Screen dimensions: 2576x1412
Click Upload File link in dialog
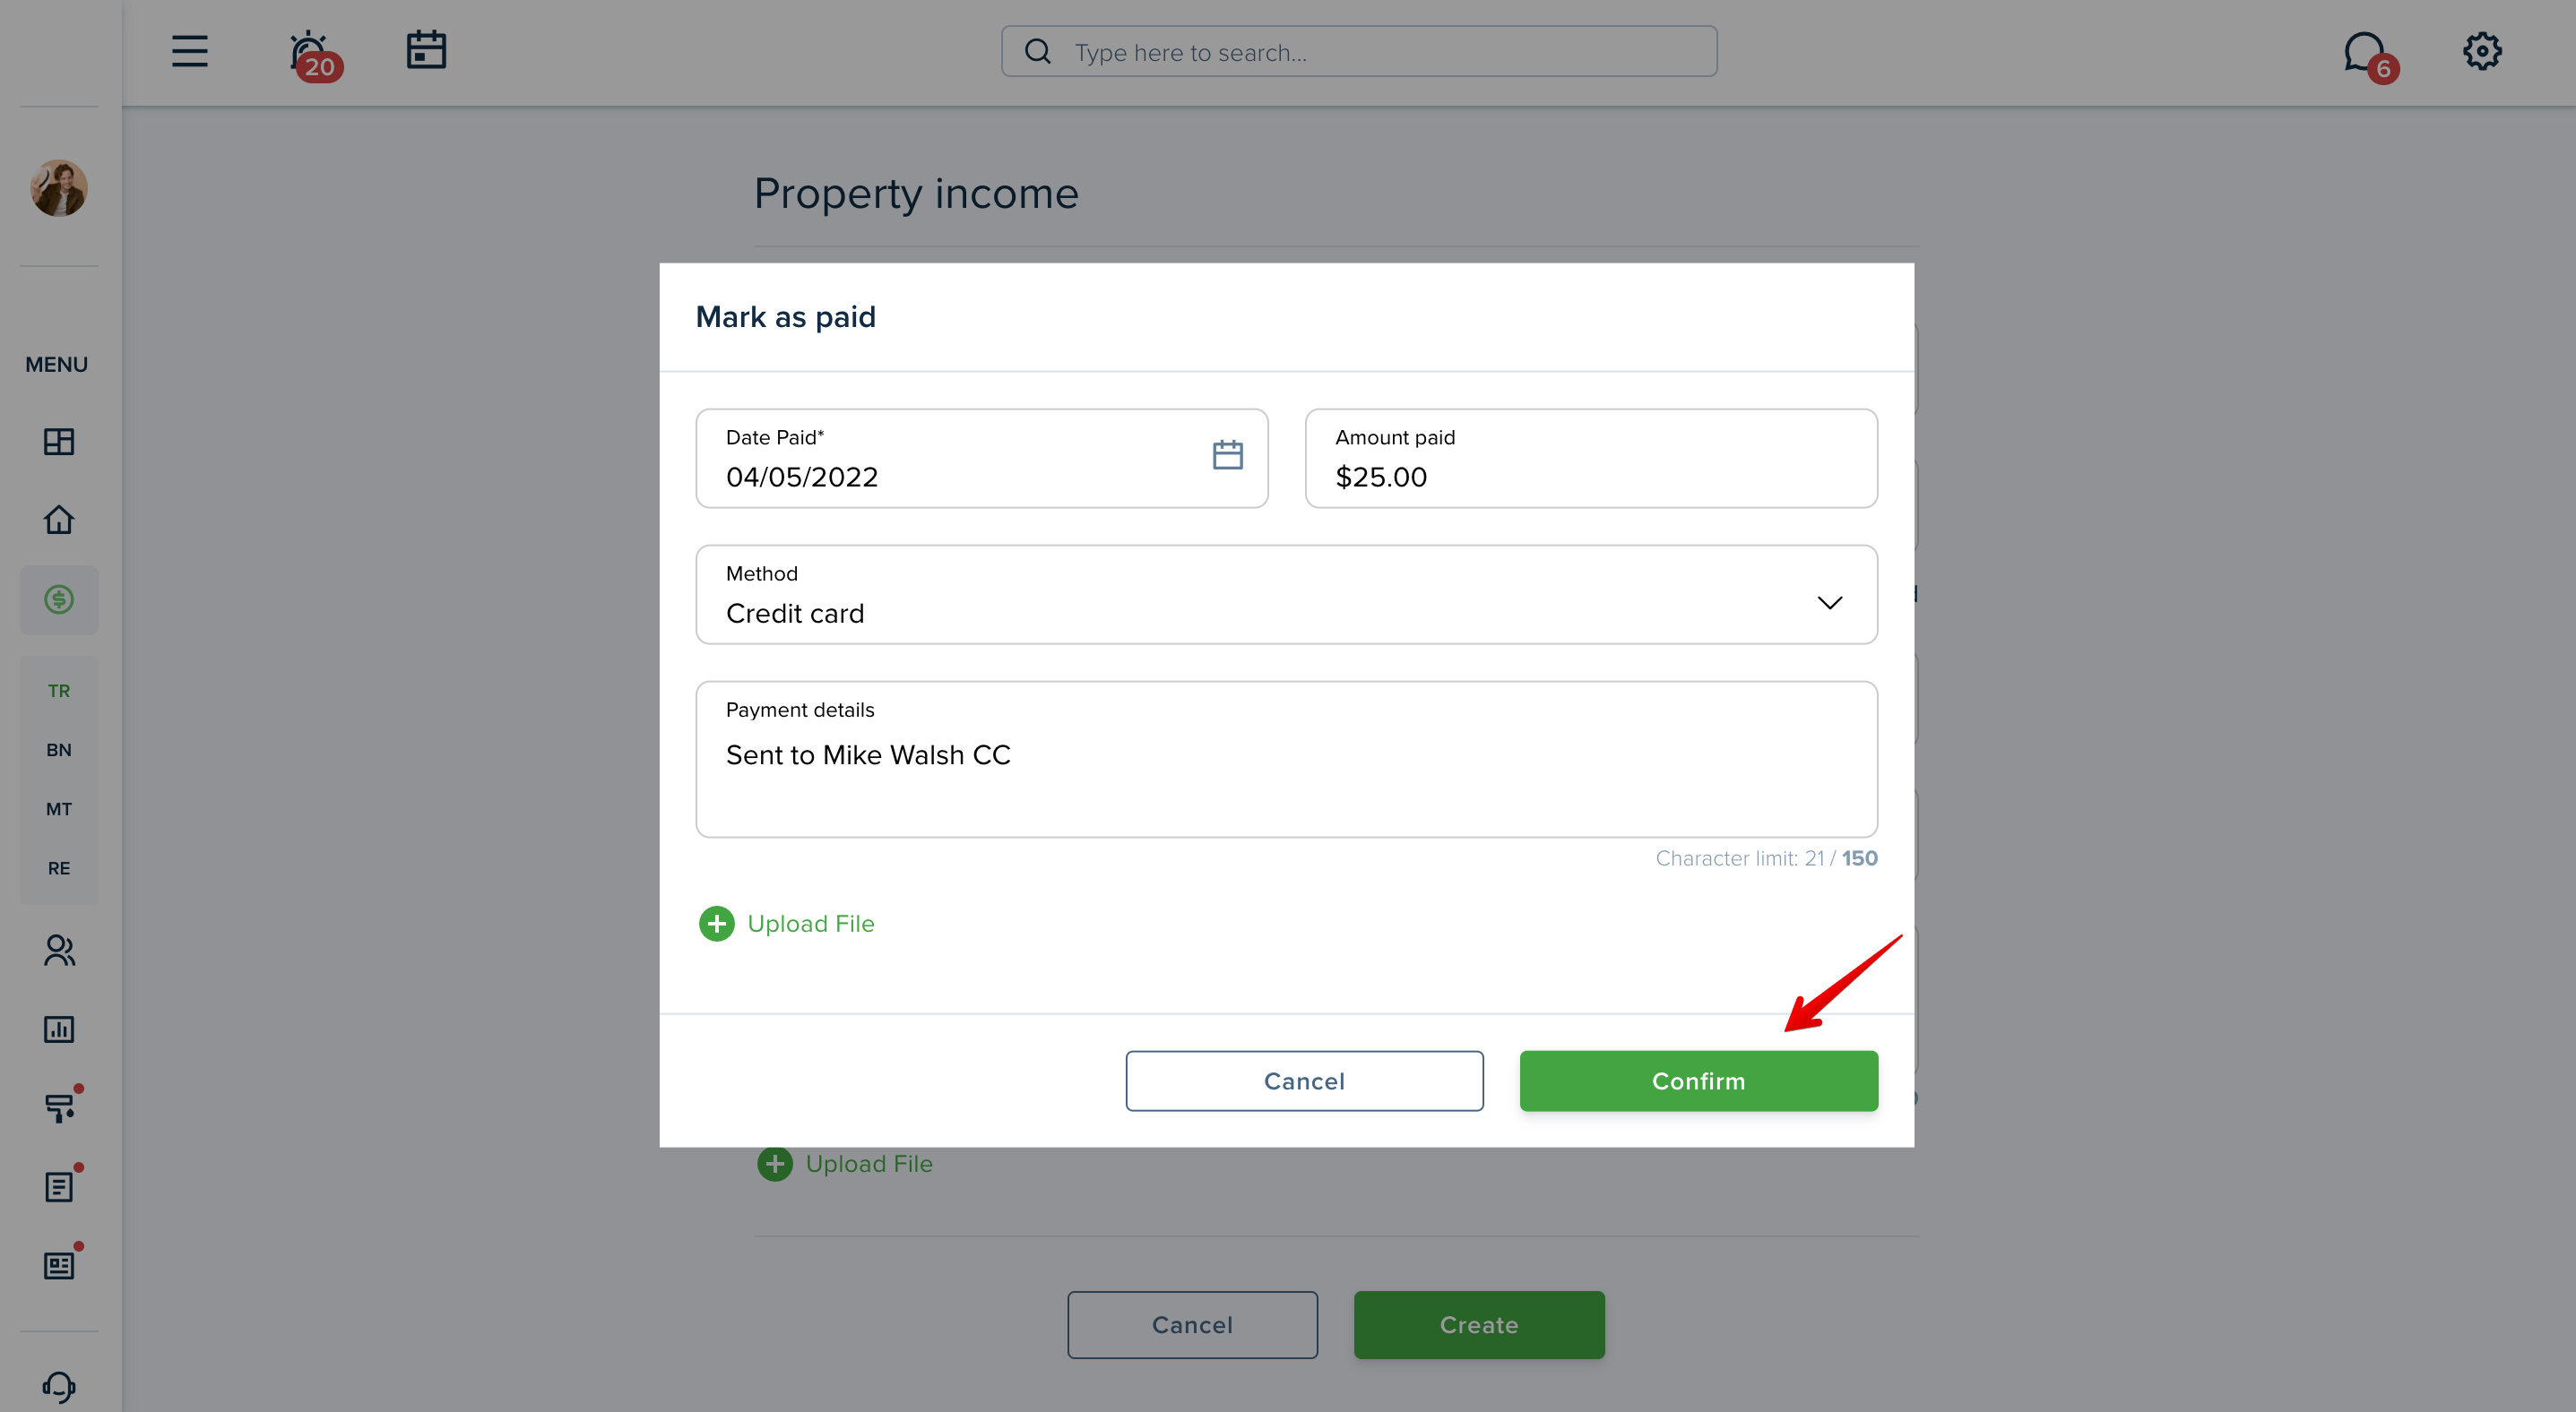coord(787,924)
